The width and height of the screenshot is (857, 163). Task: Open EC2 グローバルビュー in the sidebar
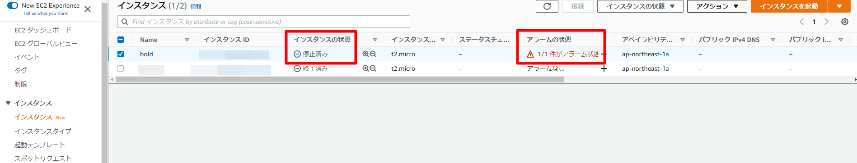click(46, 44)
